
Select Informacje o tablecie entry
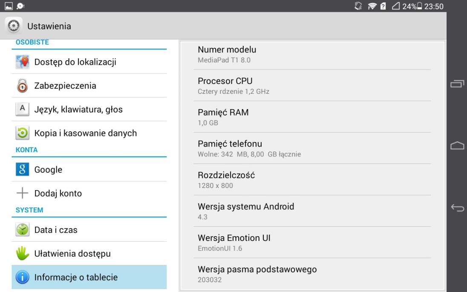(89, 277)
